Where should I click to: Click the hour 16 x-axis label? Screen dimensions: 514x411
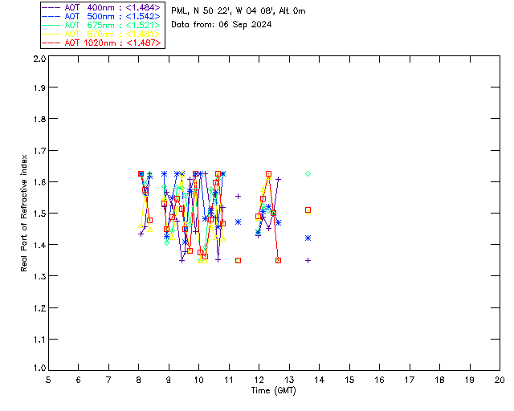click(379, 380)
